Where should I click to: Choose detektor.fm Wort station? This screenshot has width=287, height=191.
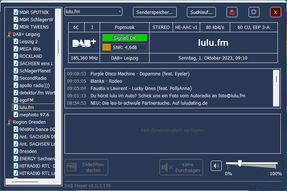point(37,93)
